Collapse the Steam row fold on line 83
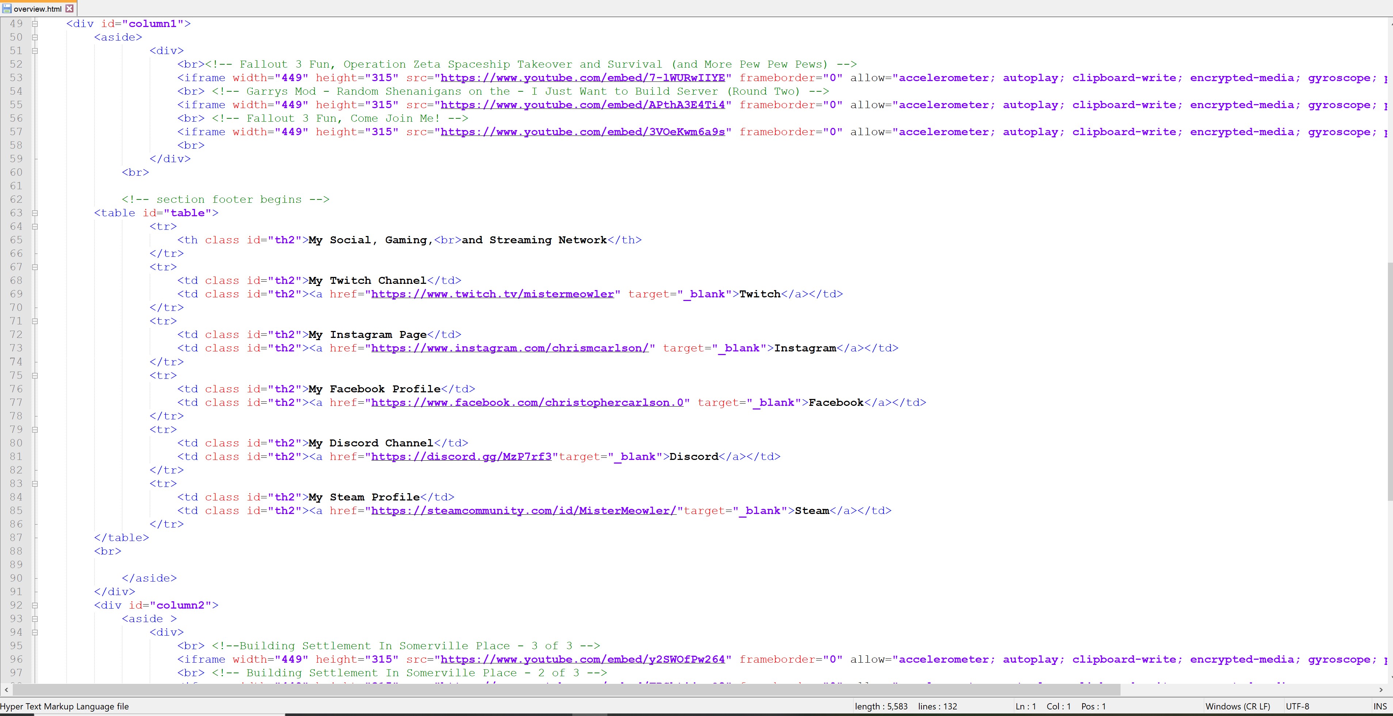1393x716 pixels. pos(35,483)
